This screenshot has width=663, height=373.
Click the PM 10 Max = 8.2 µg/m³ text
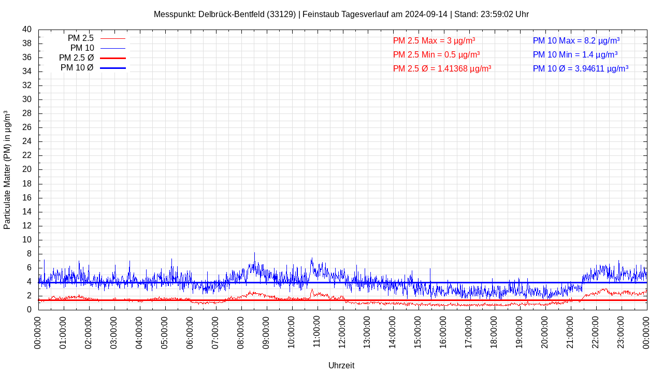[x=576, y=40]
